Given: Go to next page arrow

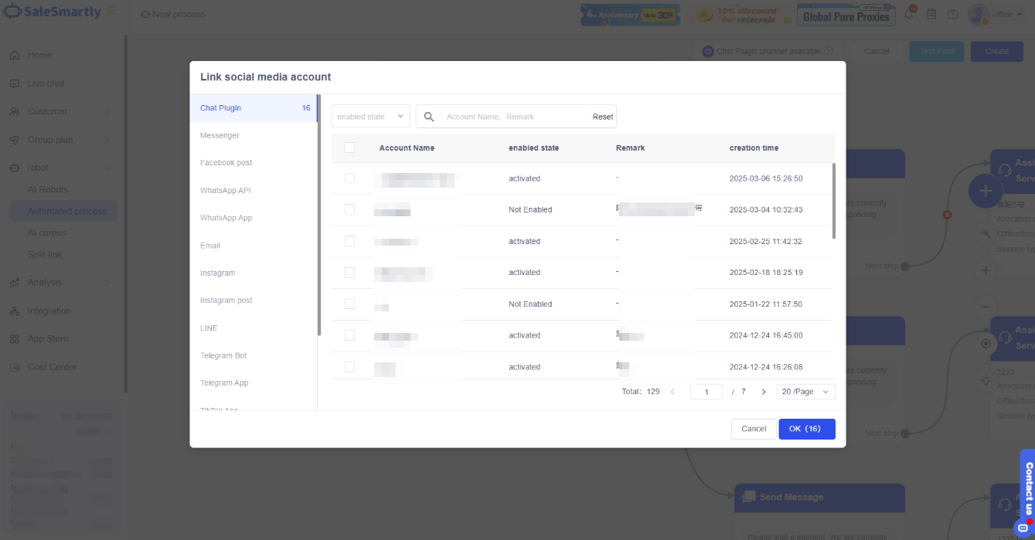Looking at the screenshot, I should tap(764, 392).
